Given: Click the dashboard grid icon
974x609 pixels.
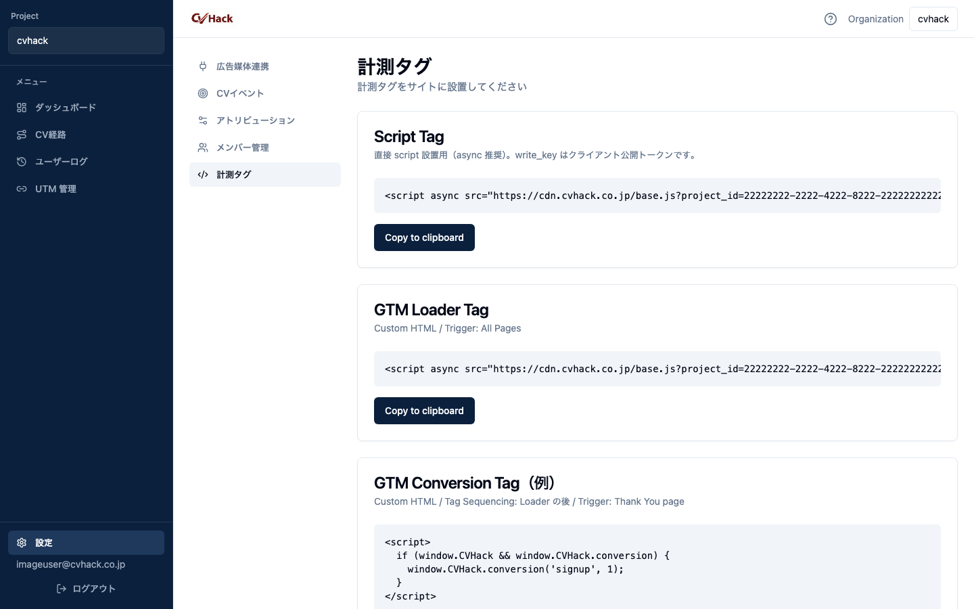Looking at the screenshot, I should point(22,108).
